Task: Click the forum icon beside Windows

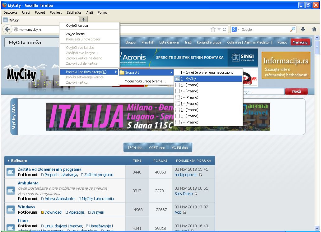Action: [11, 210]
